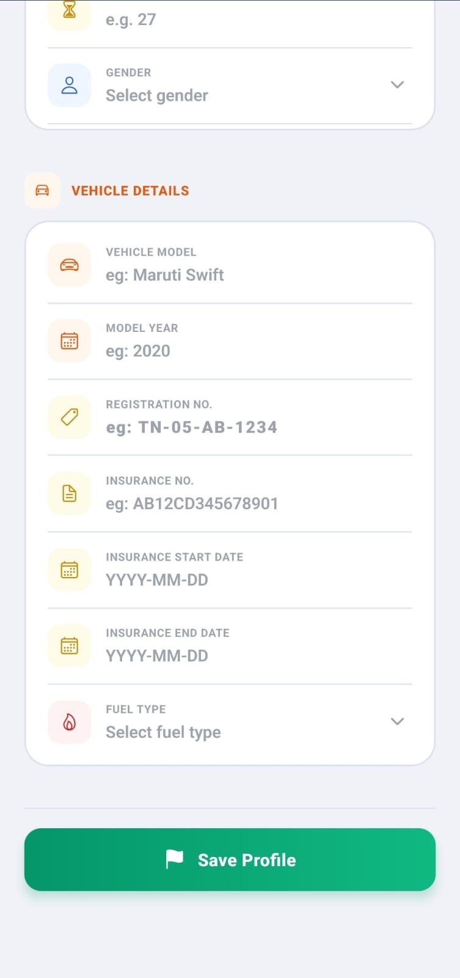Focus the Insurance No. input field
This screenshot has height=978, width=460.
click(x=230, y=494)
